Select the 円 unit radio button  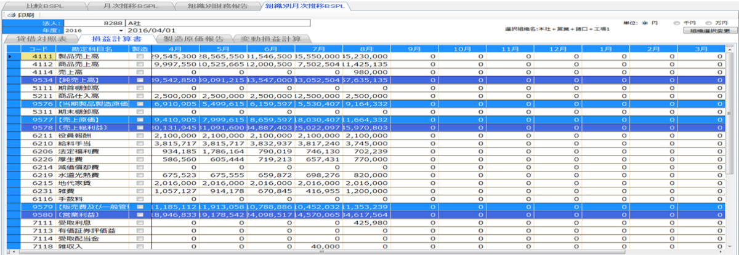(x=645, y=22)
